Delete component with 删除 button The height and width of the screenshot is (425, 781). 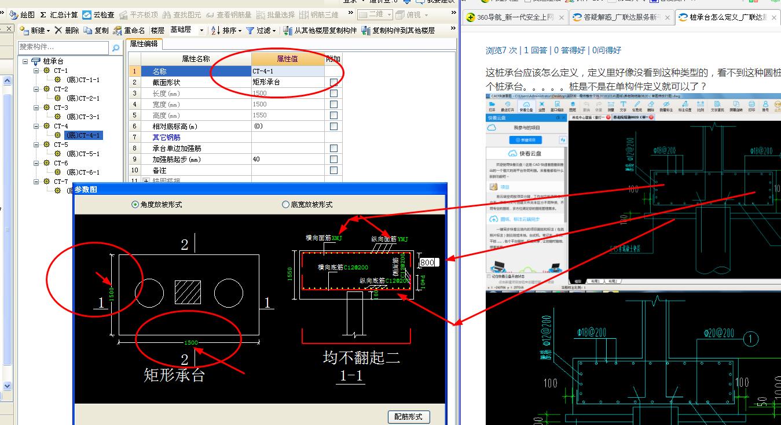click(67, 30)
